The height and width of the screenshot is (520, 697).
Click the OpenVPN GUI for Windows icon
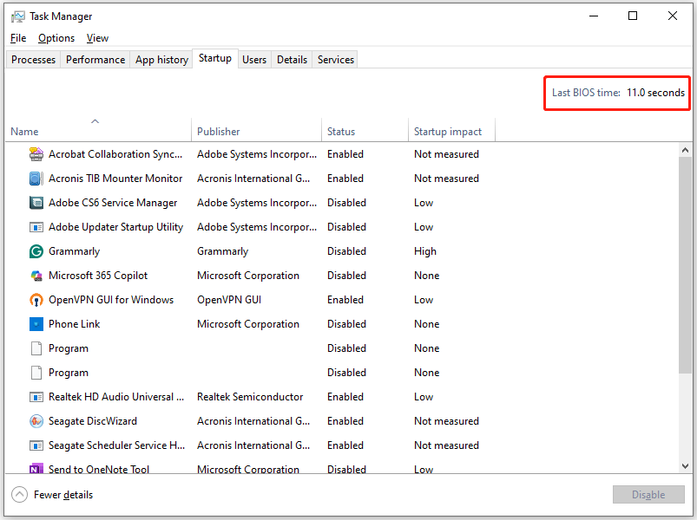tap(36, 300)
